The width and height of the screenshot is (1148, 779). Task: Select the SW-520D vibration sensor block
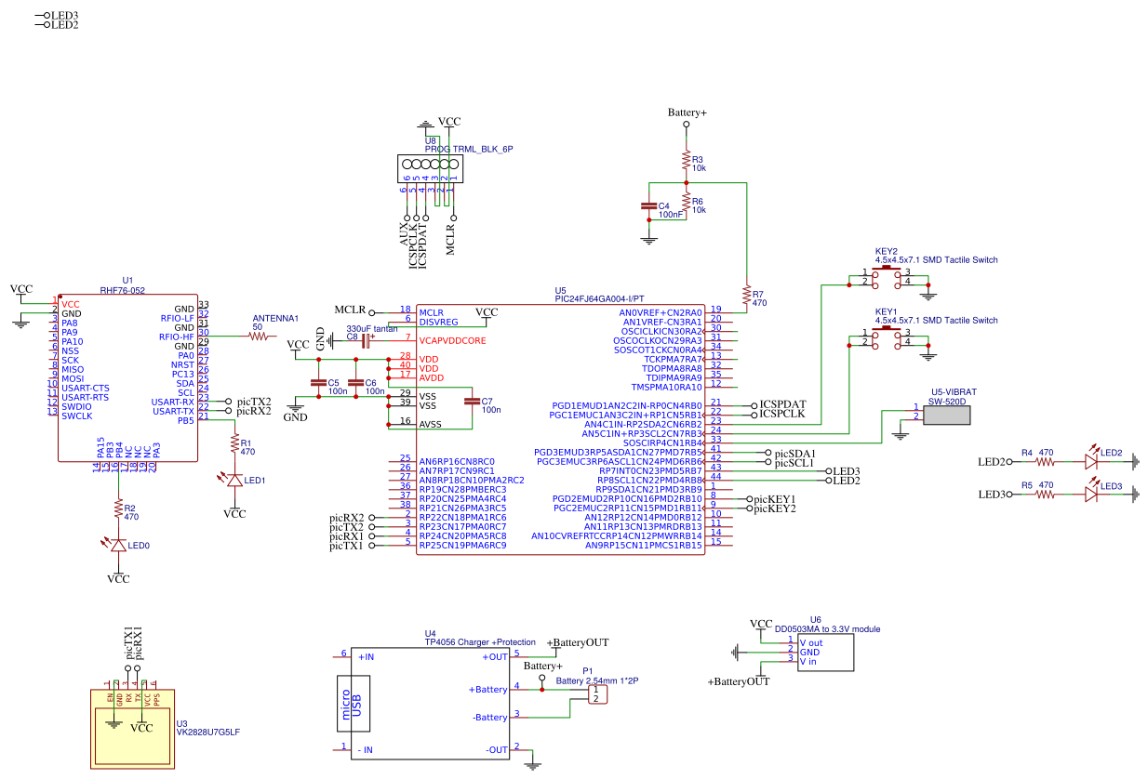(946, 413)
